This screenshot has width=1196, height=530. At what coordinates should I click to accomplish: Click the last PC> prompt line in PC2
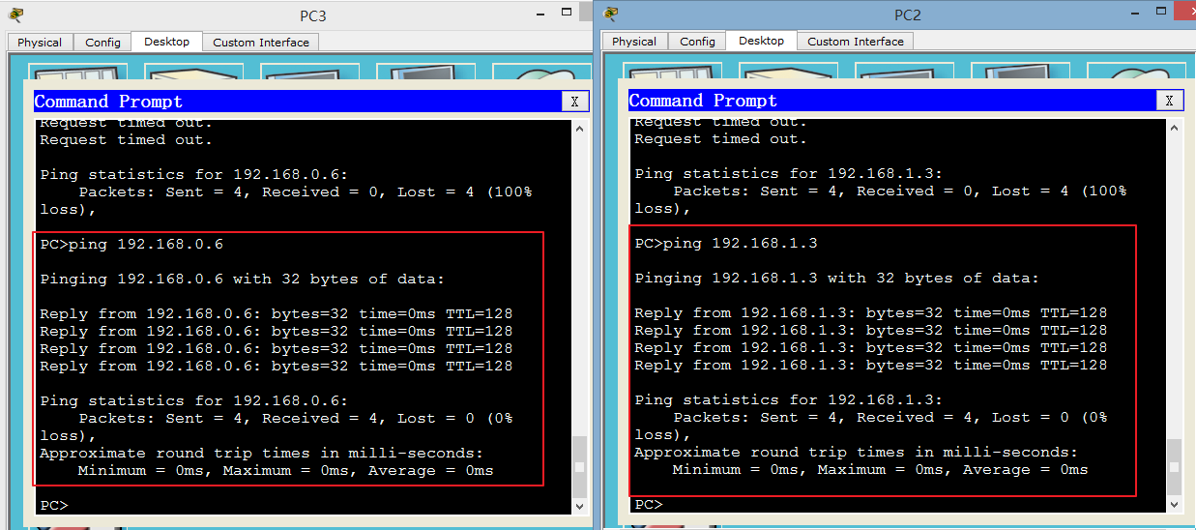pos(649,505)
